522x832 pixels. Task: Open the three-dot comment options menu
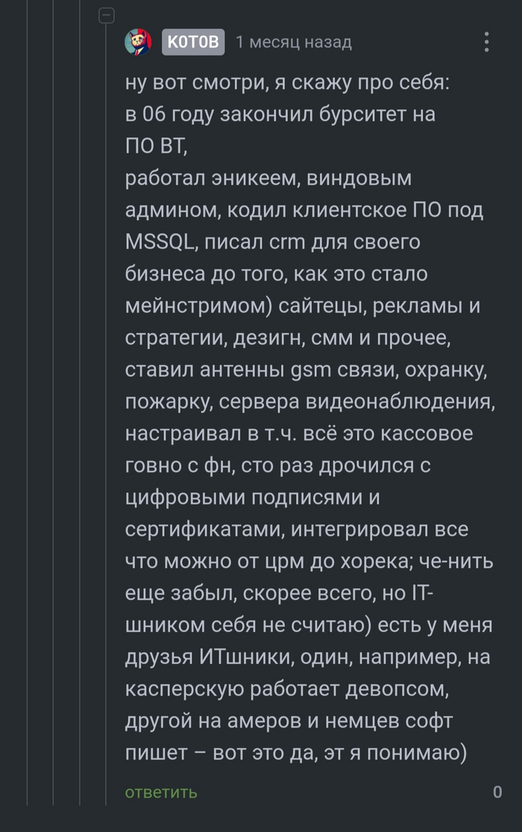coord(487,42)
